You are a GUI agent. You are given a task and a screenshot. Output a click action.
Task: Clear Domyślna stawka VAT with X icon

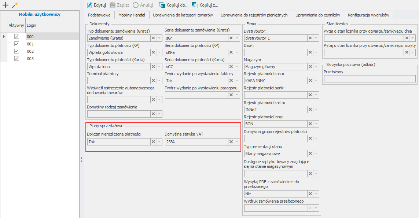[x=231, y=142]
